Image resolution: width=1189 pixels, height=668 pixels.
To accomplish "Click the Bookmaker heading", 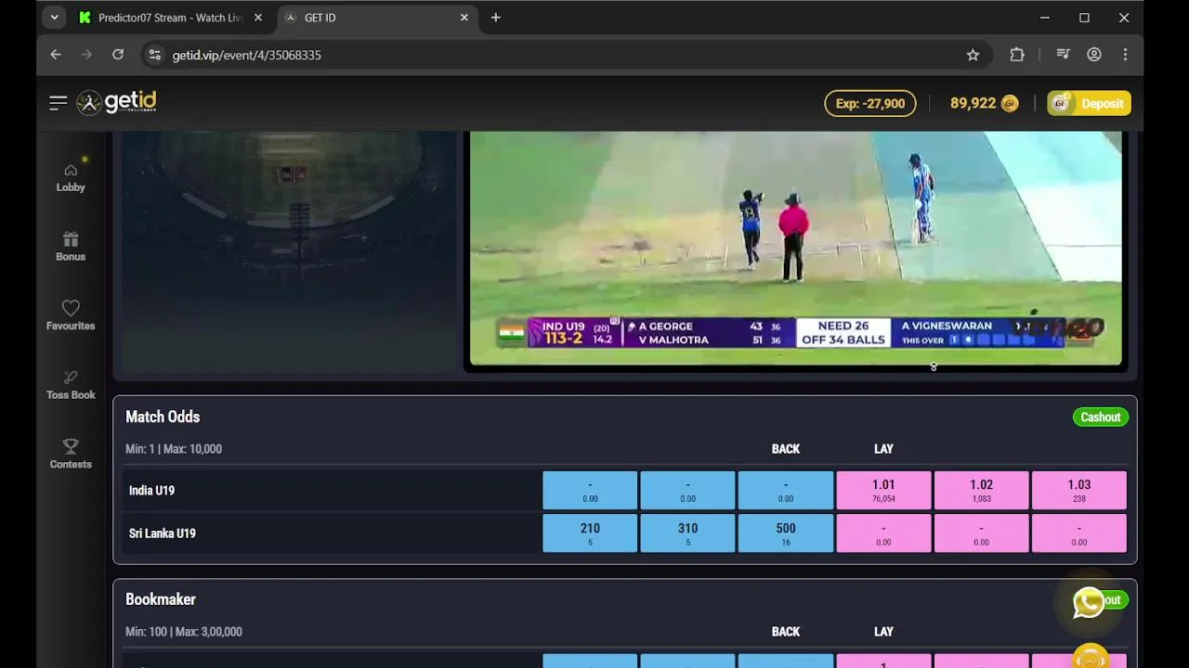I will click(x=161, y=599).
